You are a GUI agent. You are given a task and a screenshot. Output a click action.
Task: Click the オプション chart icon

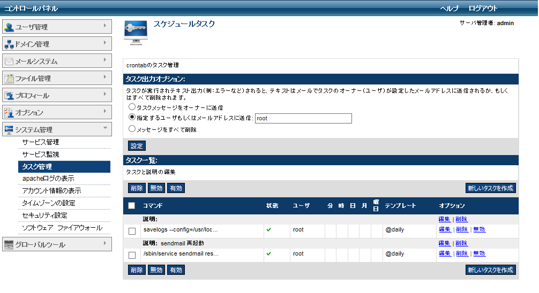coord(9,113)
